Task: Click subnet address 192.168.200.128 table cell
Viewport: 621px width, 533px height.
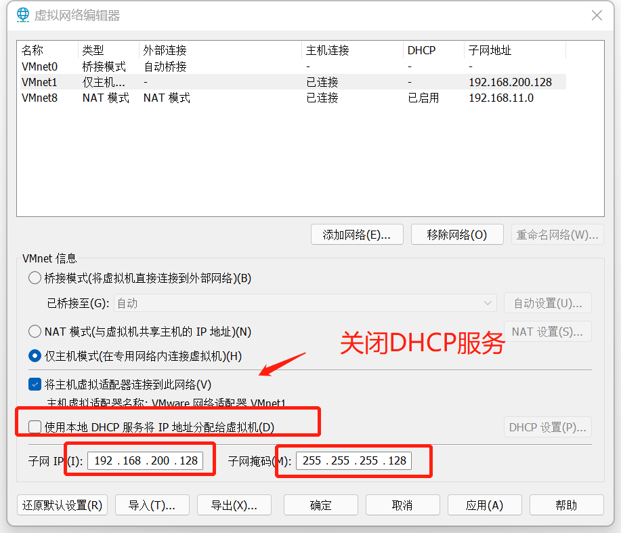Action: point(511,82)
